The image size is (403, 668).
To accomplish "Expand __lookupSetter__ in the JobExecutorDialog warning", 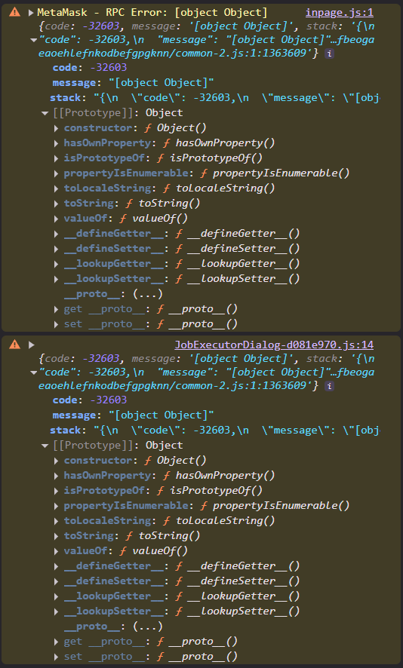I will click(x=57, y=611).
